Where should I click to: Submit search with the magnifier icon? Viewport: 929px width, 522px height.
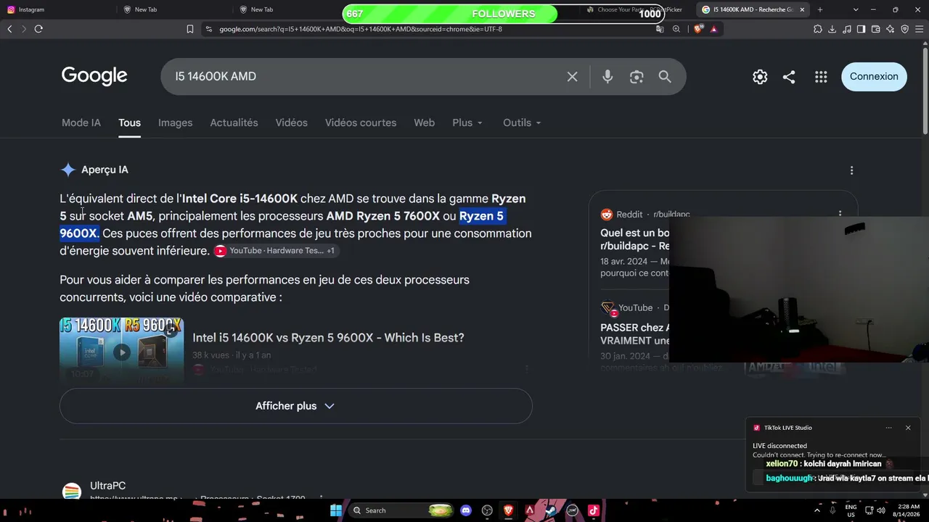pos(665,77)
